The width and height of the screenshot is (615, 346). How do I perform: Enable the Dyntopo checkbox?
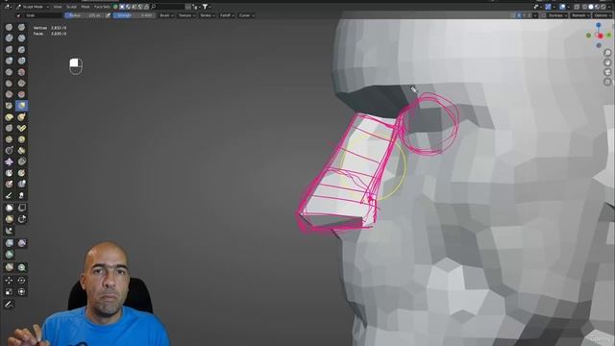pyautogui.click(x=544, y=15)
